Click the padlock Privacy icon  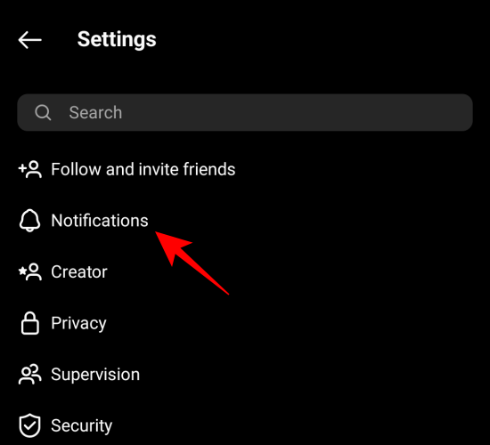(30, 323)
